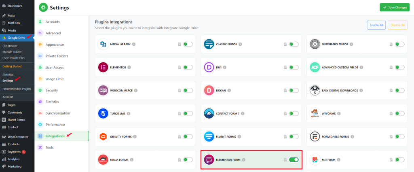
Task: Click the Elementor plugin icon
Action: [103, 67]
